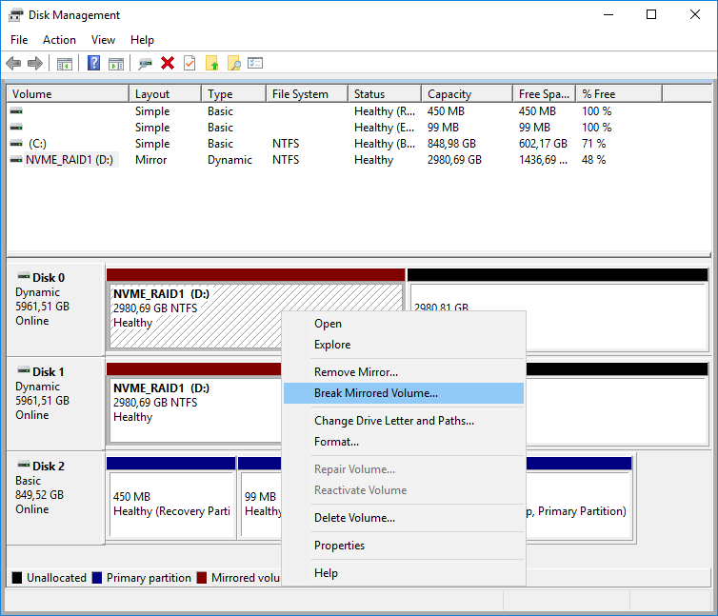The height and width of the screenshot is (616, 718).
Task: Toggle the Show/Hide Console Tree icon
Action: (65, 64)
